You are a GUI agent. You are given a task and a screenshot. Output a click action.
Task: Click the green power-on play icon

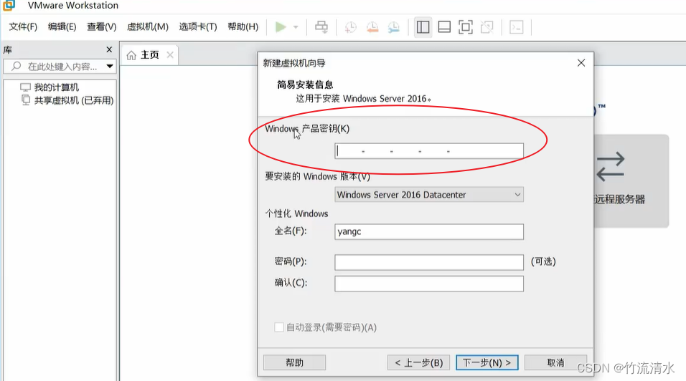pyautogui.click(x=281, y=27)
